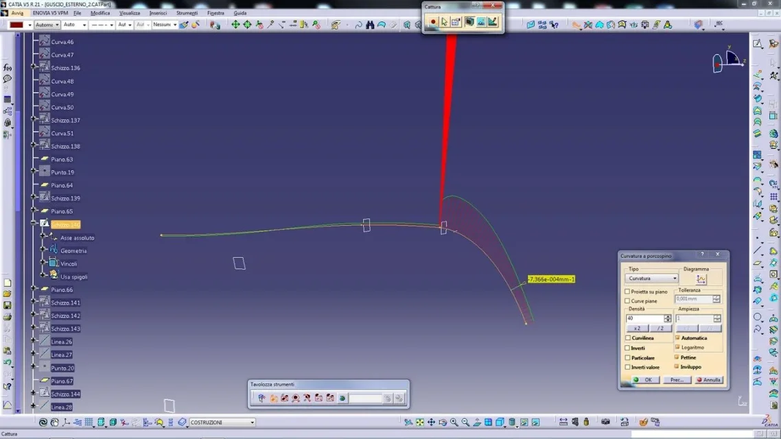Enable the Inverti checkbox
The height and width of the screenshot is (439, 781).
click(x=627, y=348)
